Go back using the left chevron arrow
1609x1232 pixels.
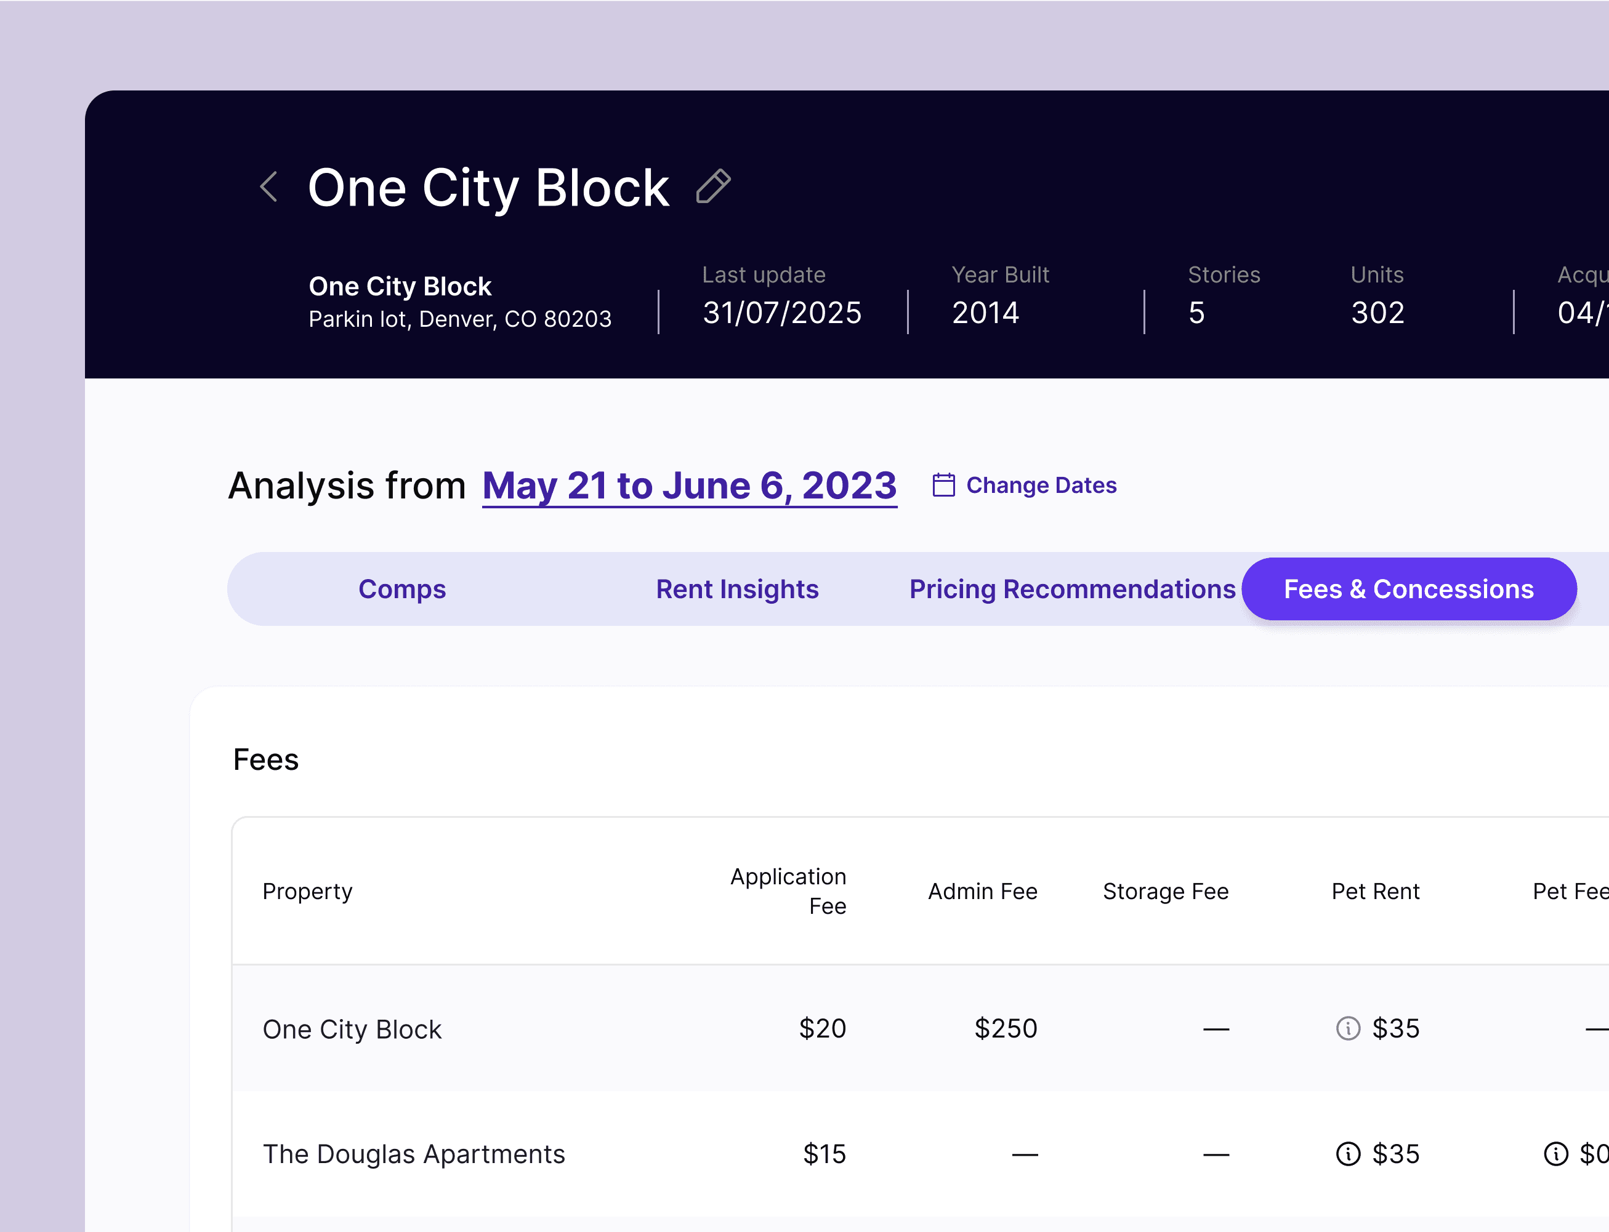pyautogui.click(x=269, y=186)
